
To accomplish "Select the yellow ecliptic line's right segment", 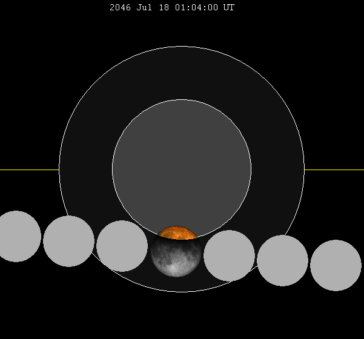I will point(334,169).
